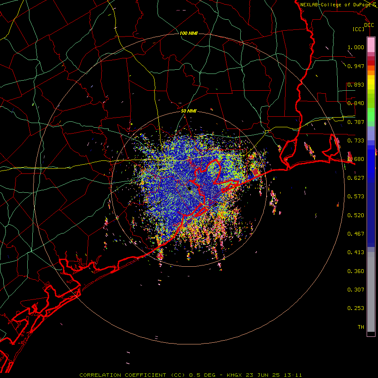This screenshot has height=378, width=378.
Task: Click the 0.787 scale value
Action: [356, 122]
